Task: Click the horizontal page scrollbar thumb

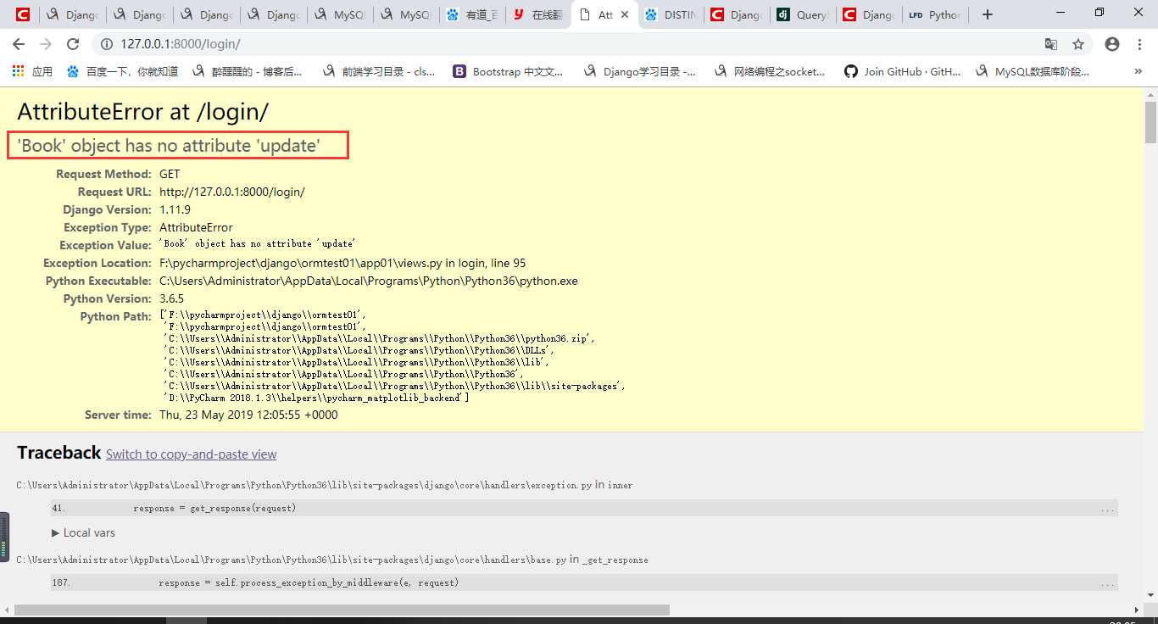Action: pos(342,610)
